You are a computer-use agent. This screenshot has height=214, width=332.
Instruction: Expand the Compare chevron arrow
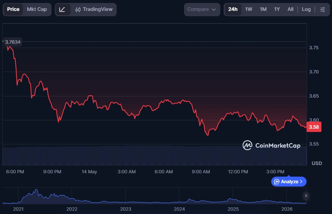[x=214, y=10]
